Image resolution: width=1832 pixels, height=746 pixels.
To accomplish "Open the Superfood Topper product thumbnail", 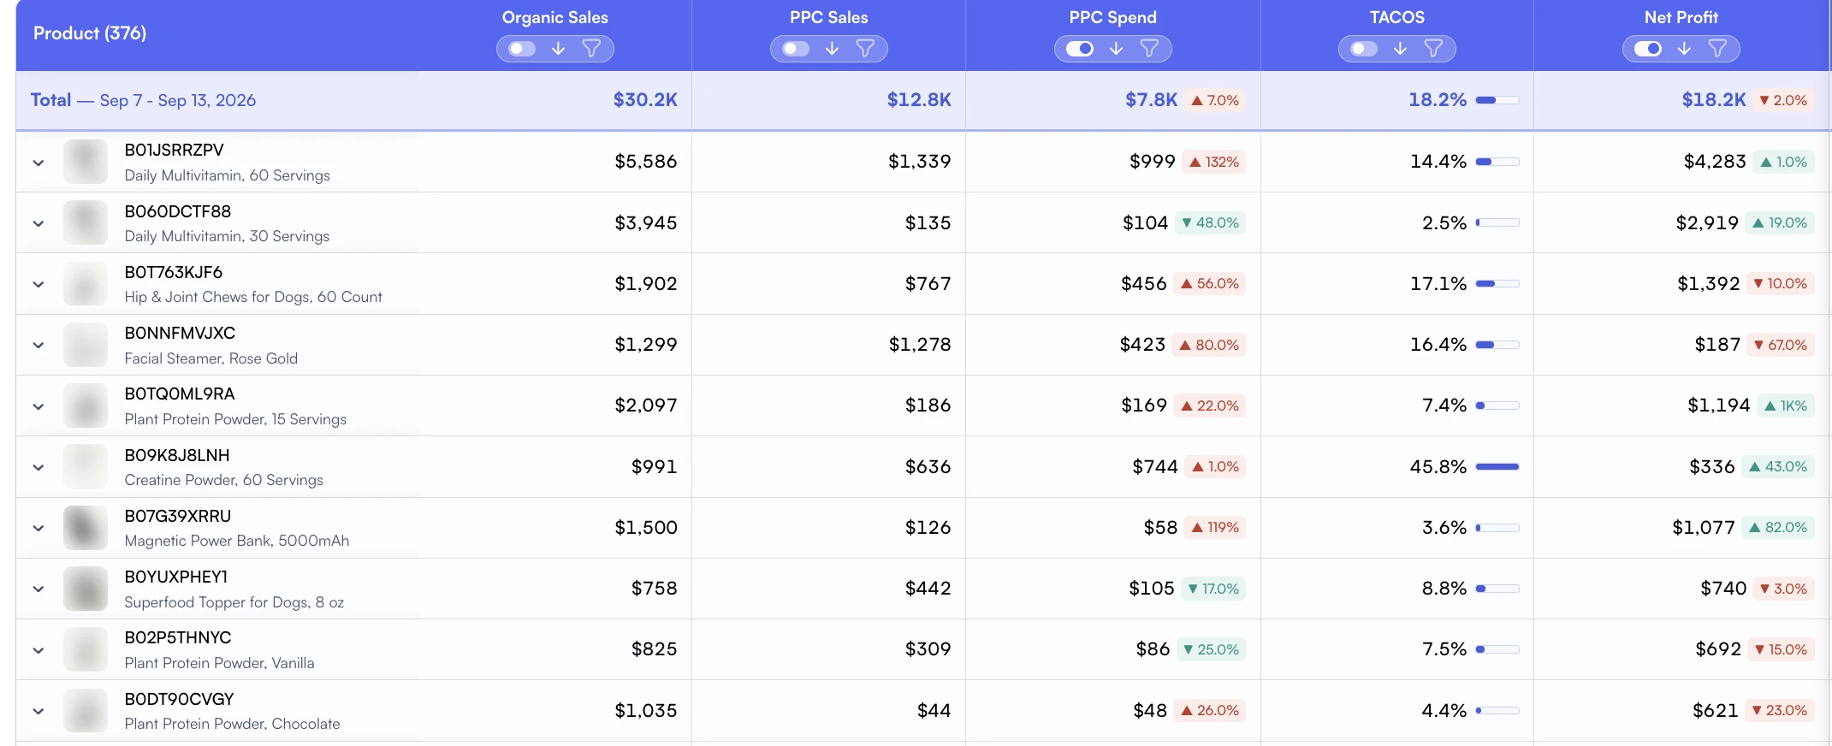I will [86, 589].
